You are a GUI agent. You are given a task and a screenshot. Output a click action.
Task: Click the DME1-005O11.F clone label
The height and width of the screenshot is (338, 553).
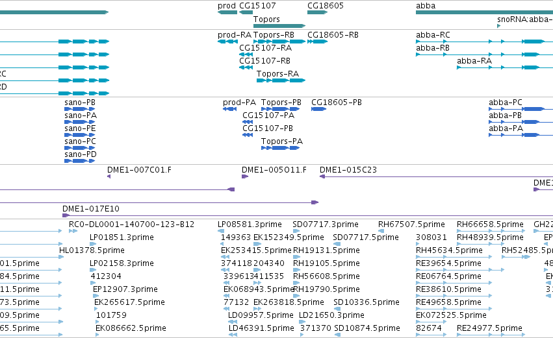point(274,170)
